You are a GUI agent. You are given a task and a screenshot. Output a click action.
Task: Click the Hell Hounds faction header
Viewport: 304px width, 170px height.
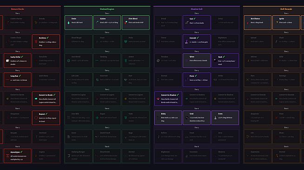pos(286,9)
